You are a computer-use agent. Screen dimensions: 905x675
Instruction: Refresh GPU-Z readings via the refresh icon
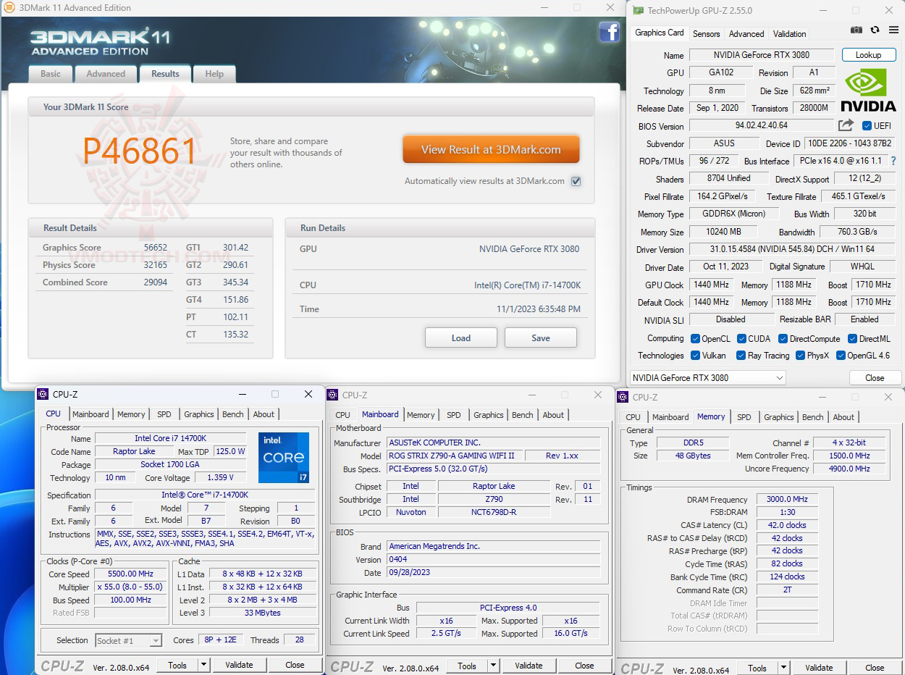click(x=873, y=30)
